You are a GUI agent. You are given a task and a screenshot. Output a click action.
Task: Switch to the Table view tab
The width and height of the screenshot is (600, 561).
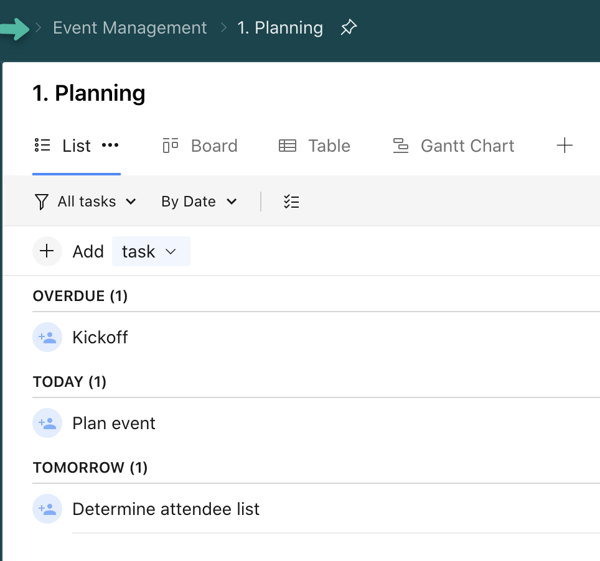pos(314,146)
